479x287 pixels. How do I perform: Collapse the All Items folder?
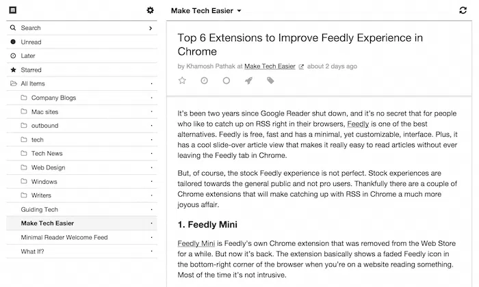click(x=14, y=84)
